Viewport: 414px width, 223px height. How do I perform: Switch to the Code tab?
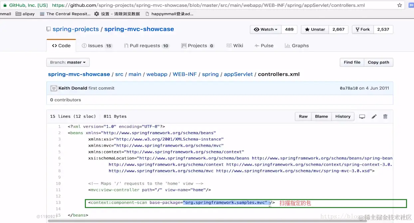(61, 46)
